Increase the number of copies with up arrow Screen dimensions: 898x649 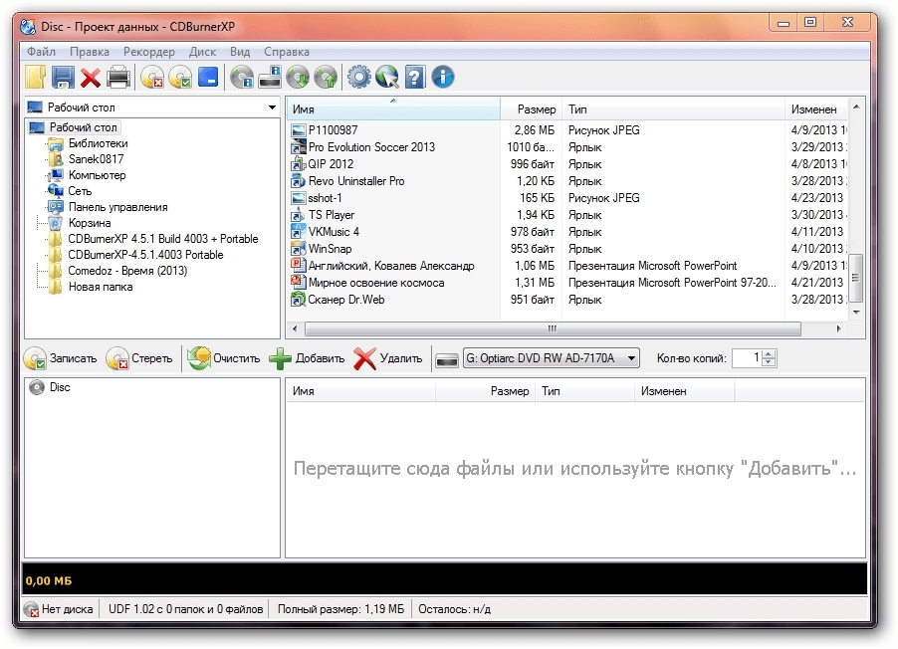(x=769, y=354)
